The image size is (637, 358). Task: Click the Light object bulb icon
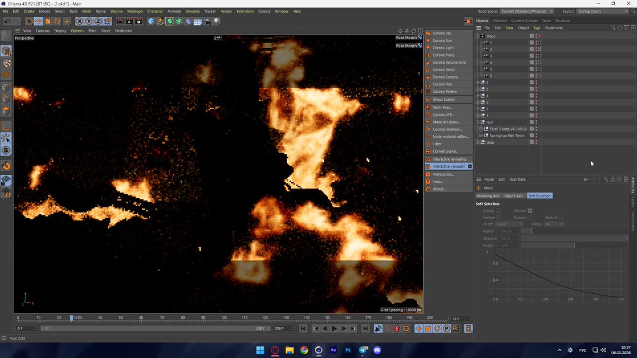tap(216, 21)
